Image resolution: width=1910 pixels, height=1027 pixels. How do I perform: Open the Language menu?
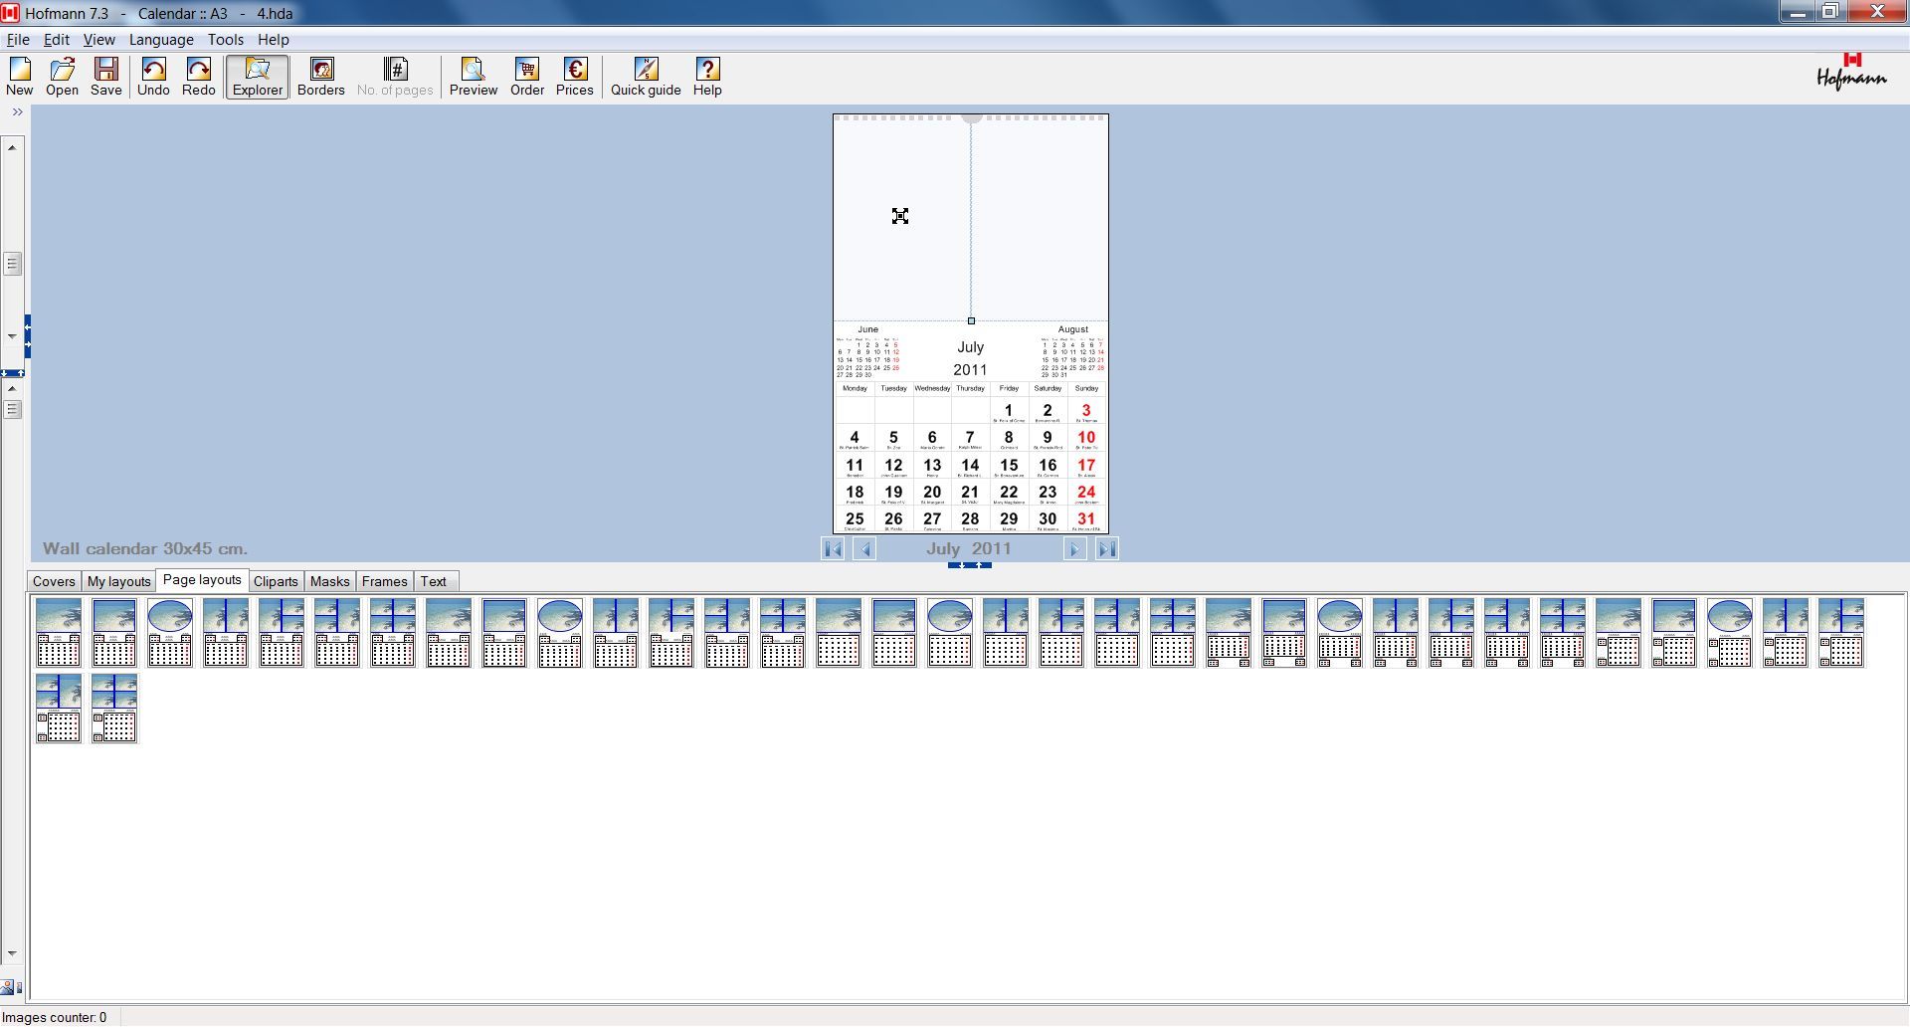(160, 39)
